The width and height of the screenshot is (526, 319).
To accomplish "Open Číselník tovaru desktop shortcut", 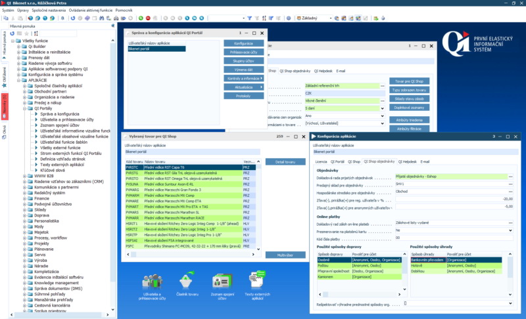I will [x=187, y=283].
